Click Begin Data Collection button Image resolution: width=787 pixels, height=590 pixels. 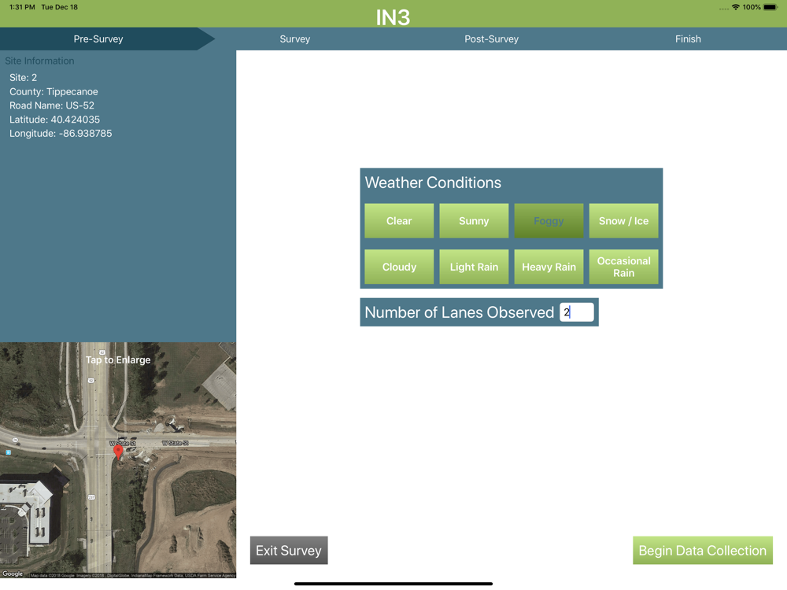[x=703, y=551]
